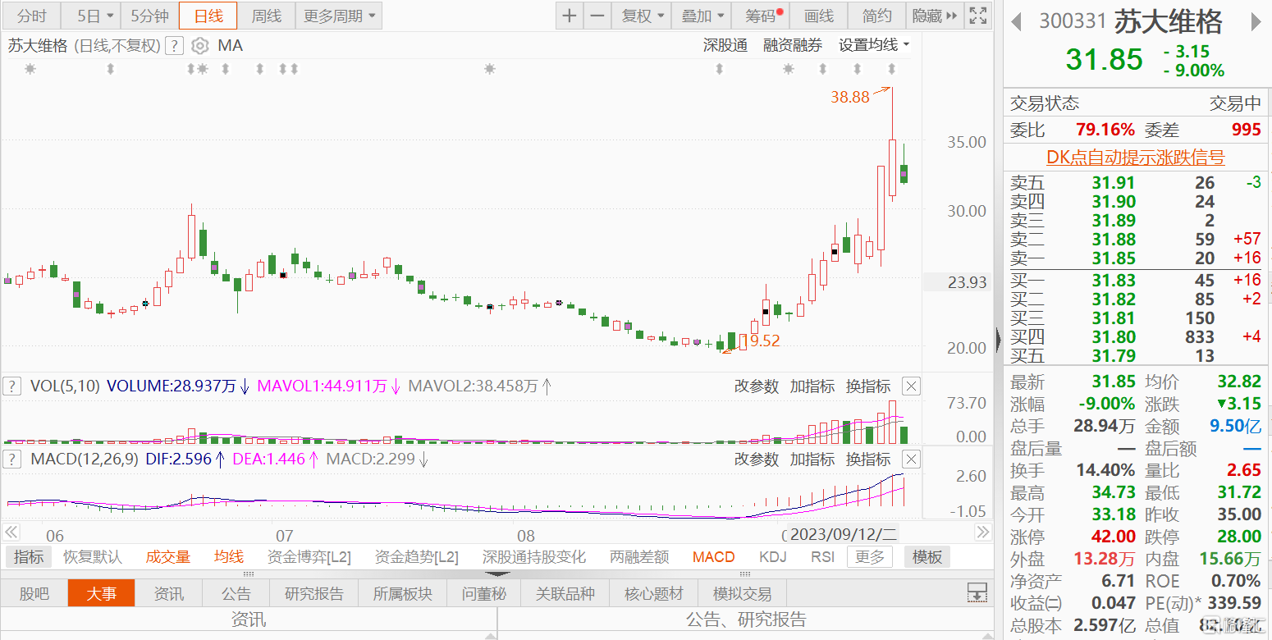Toggle 均线 moving average indicator
The width and height of the screenshot is (1272, 640).
(x=229, y=557)
